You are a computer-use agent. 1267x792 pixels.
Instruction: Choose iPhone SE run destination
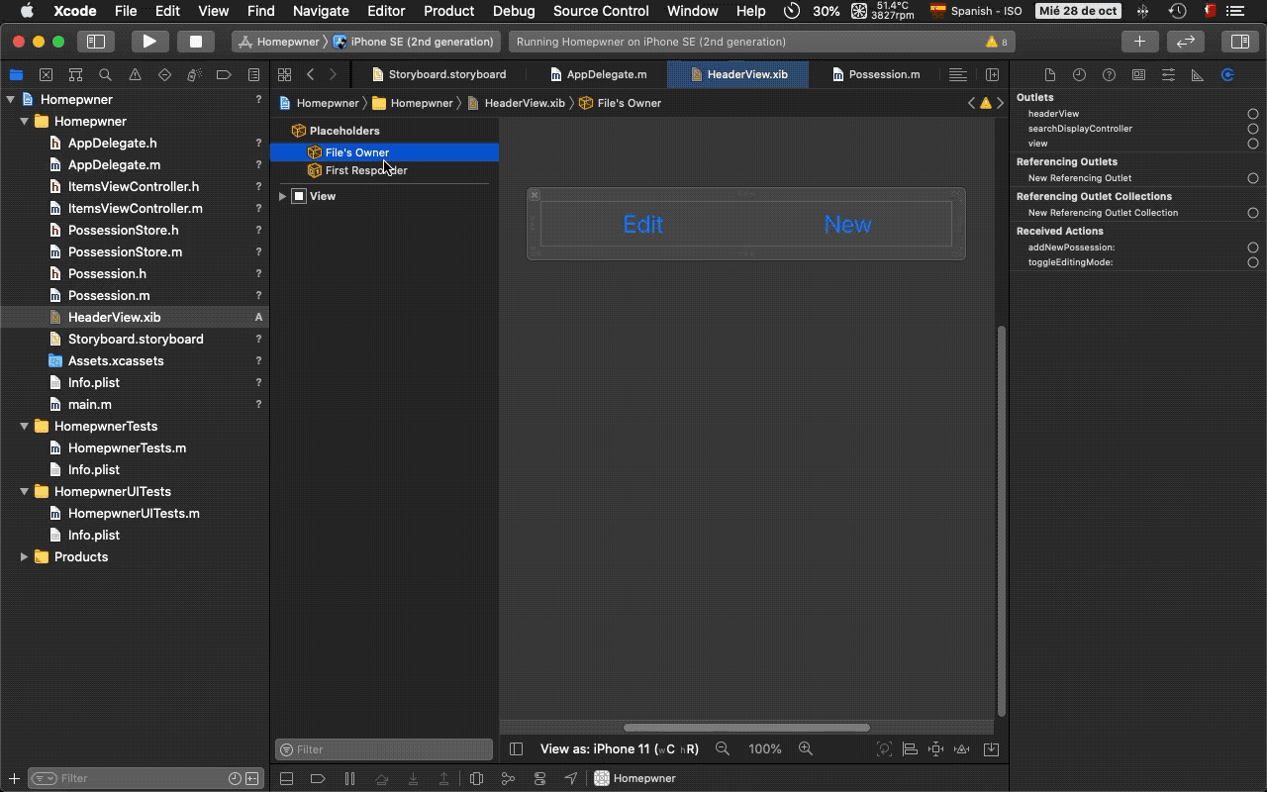click(x=414, y=42)
